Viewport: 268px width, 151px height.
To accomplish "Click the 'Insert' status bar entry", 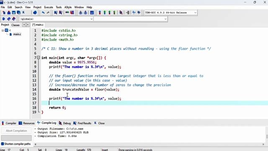I will pyautogui.click(x=105, y=150).
